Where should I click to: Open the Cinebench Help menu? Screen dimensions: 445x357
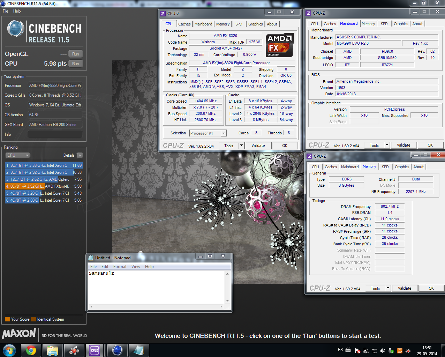(x=17, y=11)
